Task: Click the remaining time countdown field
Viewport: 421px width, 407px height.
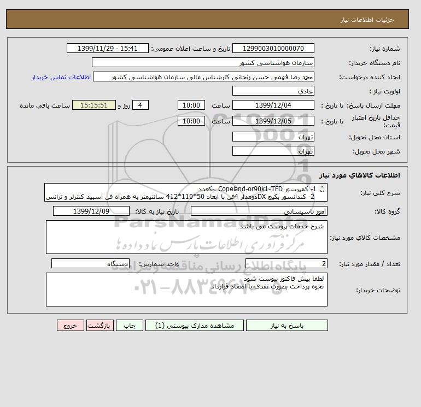Action: (x=94, y=105)
